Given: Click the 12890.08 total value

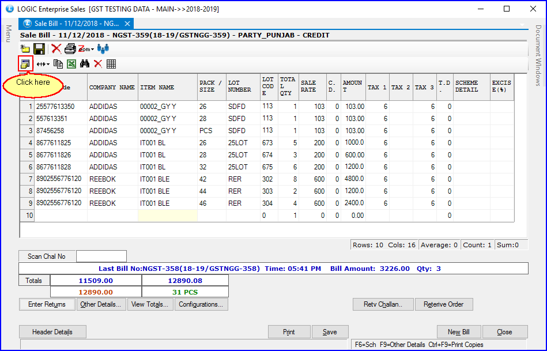Looking at the screenshot, I should (x=185, y=281).
